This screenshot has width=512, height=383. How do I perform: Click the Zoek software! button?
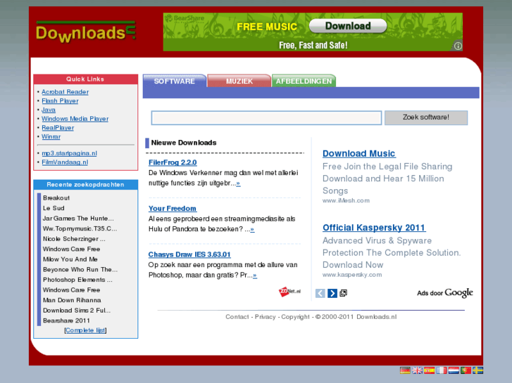(x=426, y=117)
